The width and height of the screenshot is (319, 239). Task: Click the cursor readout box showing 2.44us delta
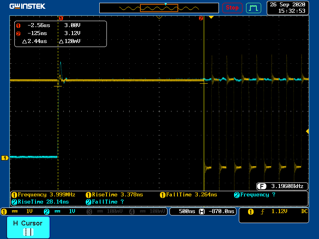61,34
